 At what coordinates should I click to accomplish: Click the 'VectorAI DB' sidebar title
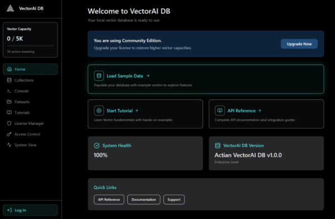pyautogui.click(x=31, y=8)
